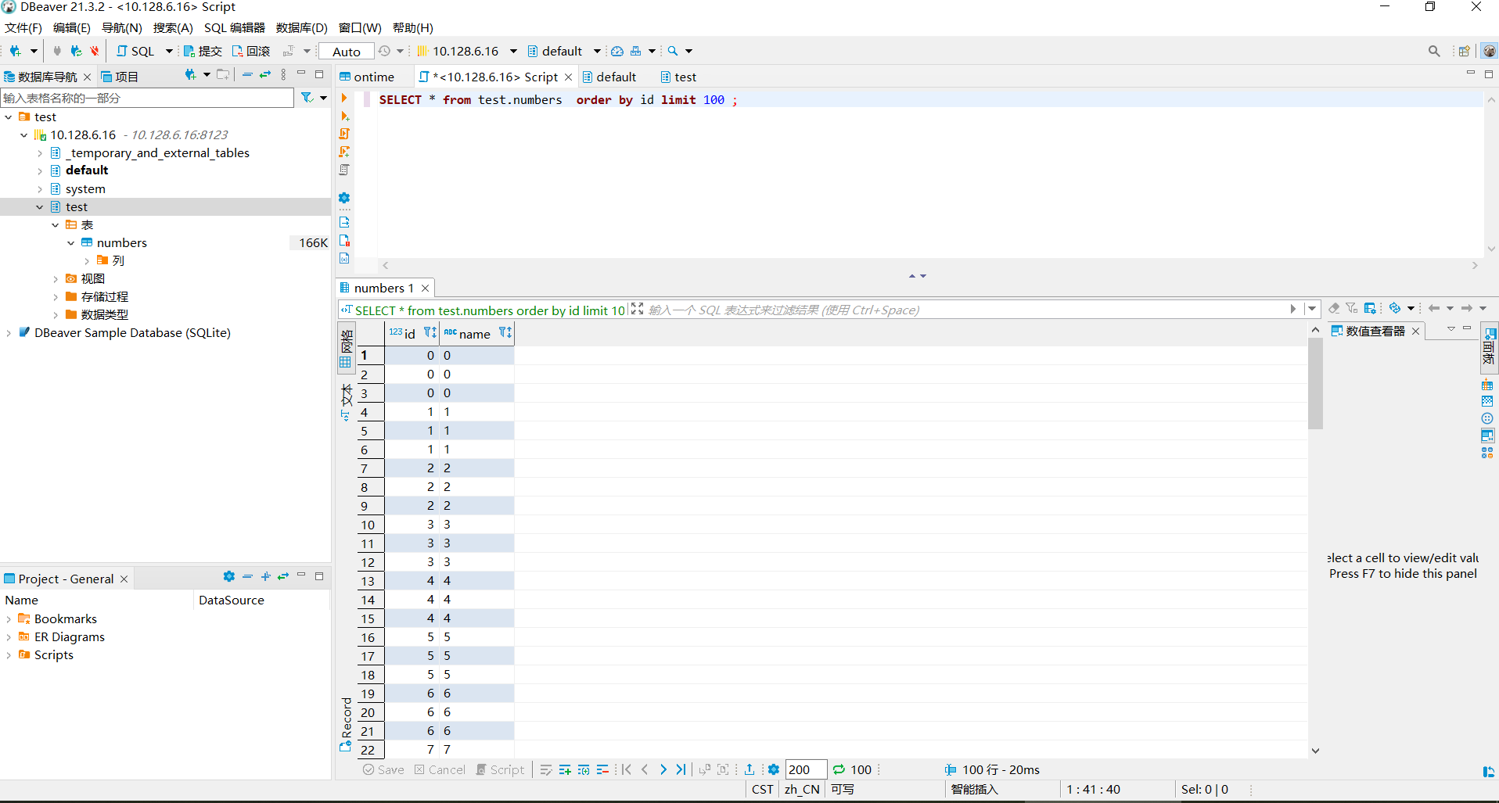1499x803 pixels.
Task: Click the 提交 commit icon
Action: (202, 51)
